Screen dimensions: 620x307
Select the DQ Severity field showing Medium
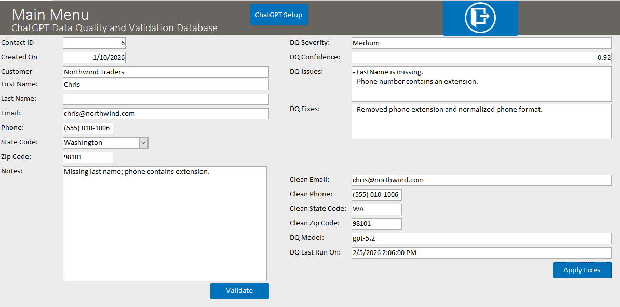pos(481,43)
